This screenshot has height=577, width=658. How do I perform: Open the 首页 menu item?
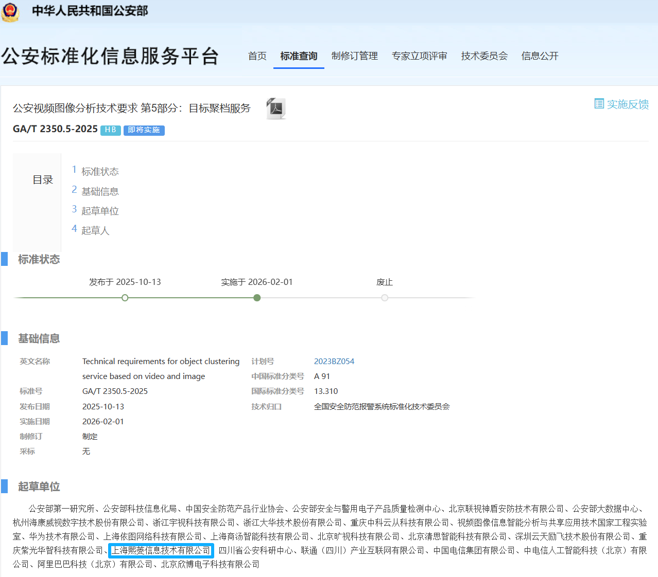257,56
